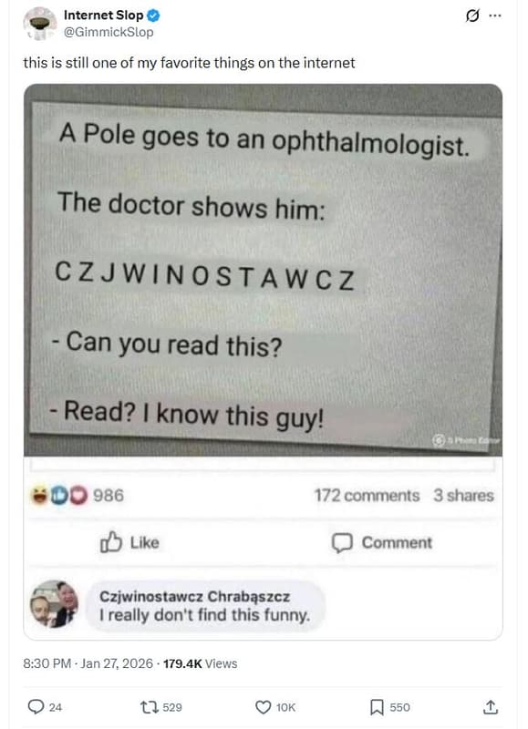Screen dimensions: 528x729
Task: Click the Facebook Like thumbs-up button
Action: pos(129,542)
